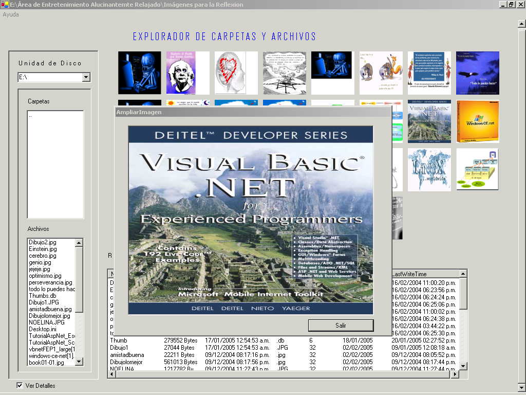The image size is (526, 395).
Task: Click the enlarged Visual Basic .NET cover image
Action: 251,220
